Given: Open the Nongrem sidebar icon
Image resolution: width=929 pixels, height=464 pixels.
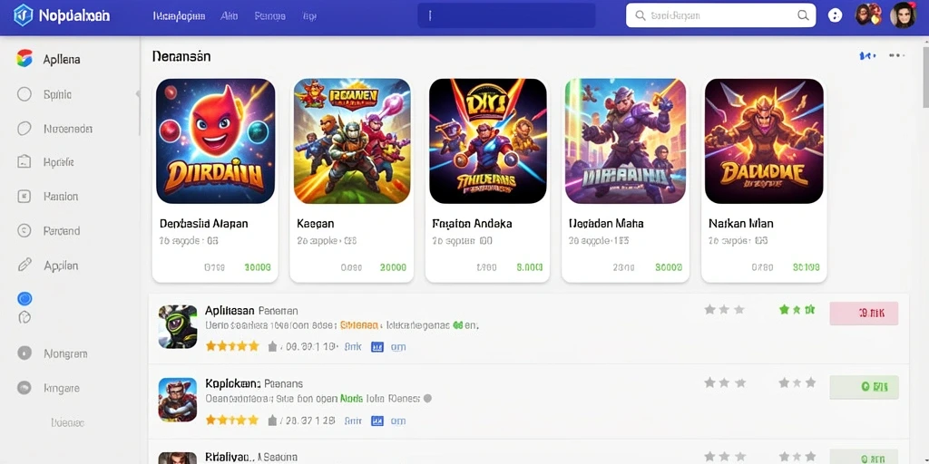Looking at the screenshot, I should [x=24, y=353].
